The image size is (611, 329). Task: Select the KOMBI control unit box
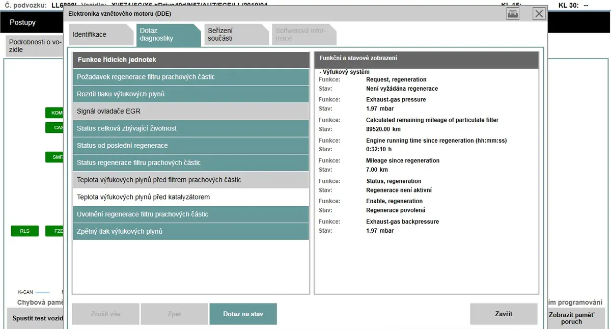[x=55, y=113]
